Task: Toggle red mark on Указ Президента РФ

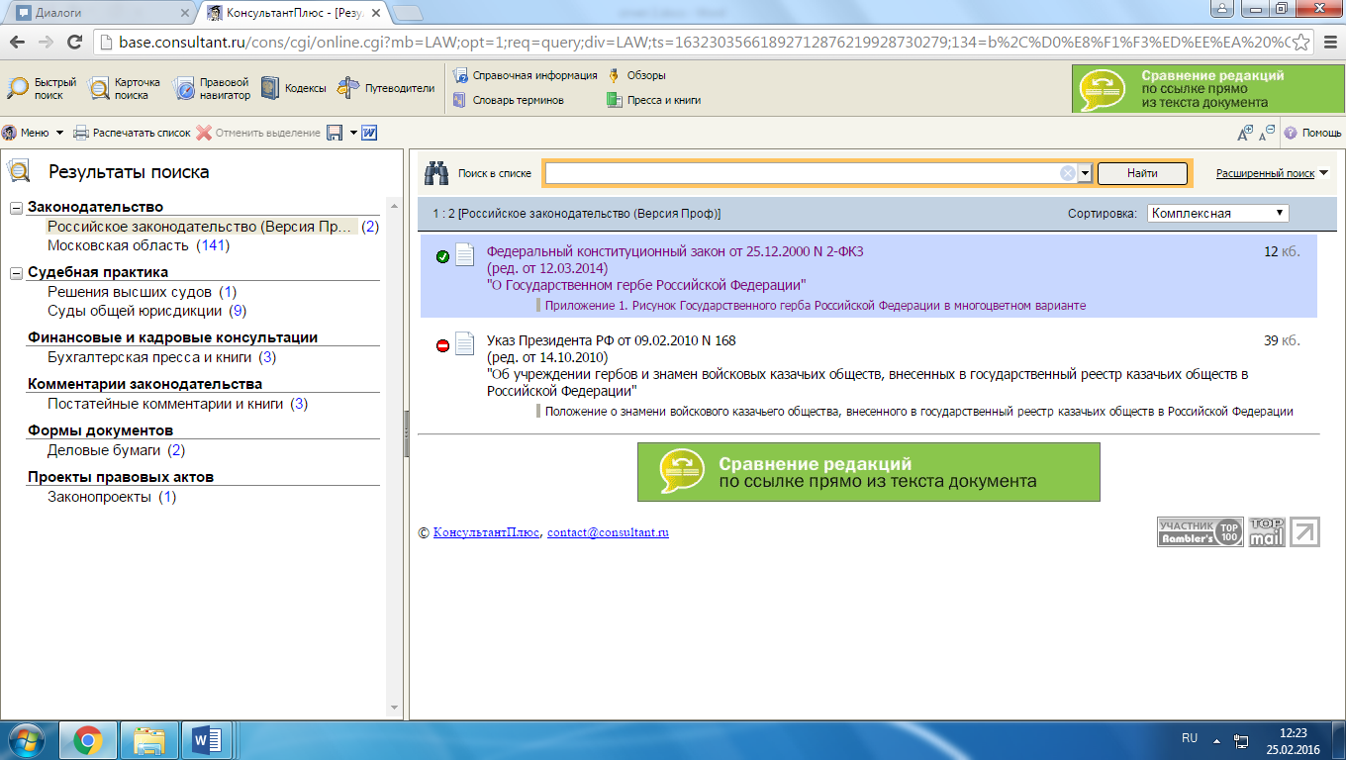Action: [443, 346]
